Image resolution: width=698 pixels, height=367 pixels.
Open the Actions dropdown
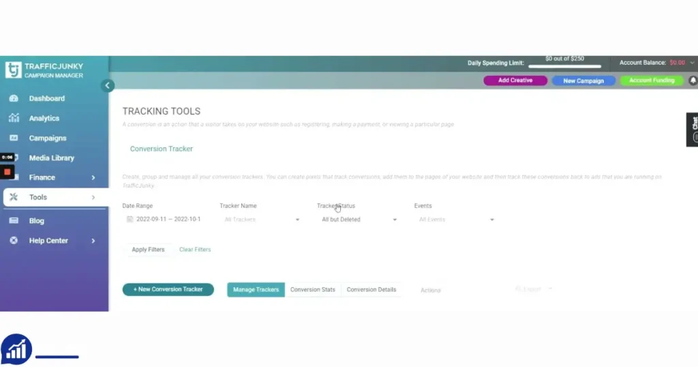(x=431, y=291)
